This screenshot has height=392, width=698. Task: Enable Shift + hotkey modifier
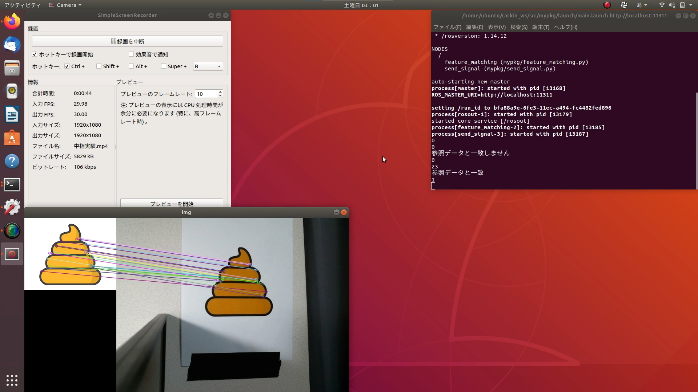[x=99, y=66]
